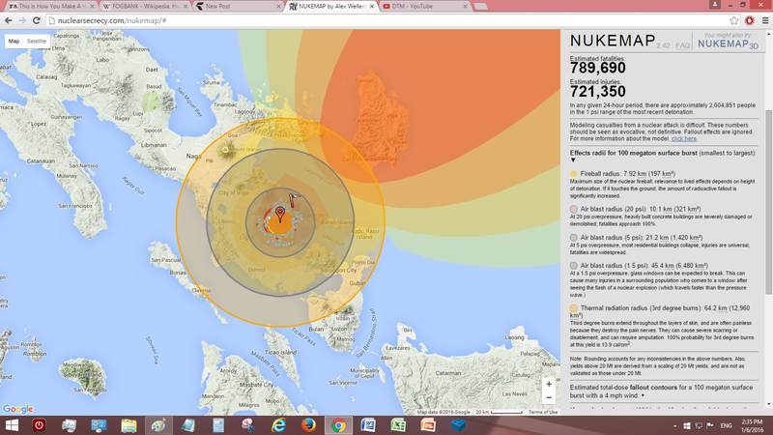Click the 1.5 psi air blast swatch
The height and width of the screenshot is (435, 773).
pos(573,266)
